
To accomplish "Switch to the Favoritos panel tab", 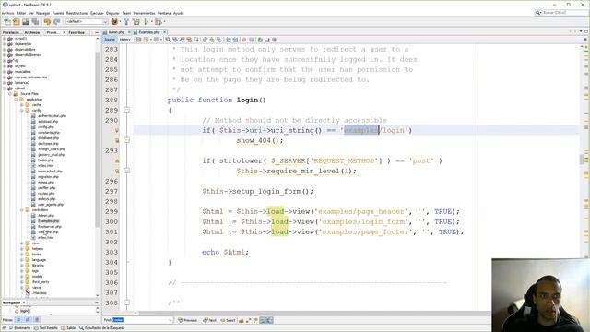I will [77, 33].
